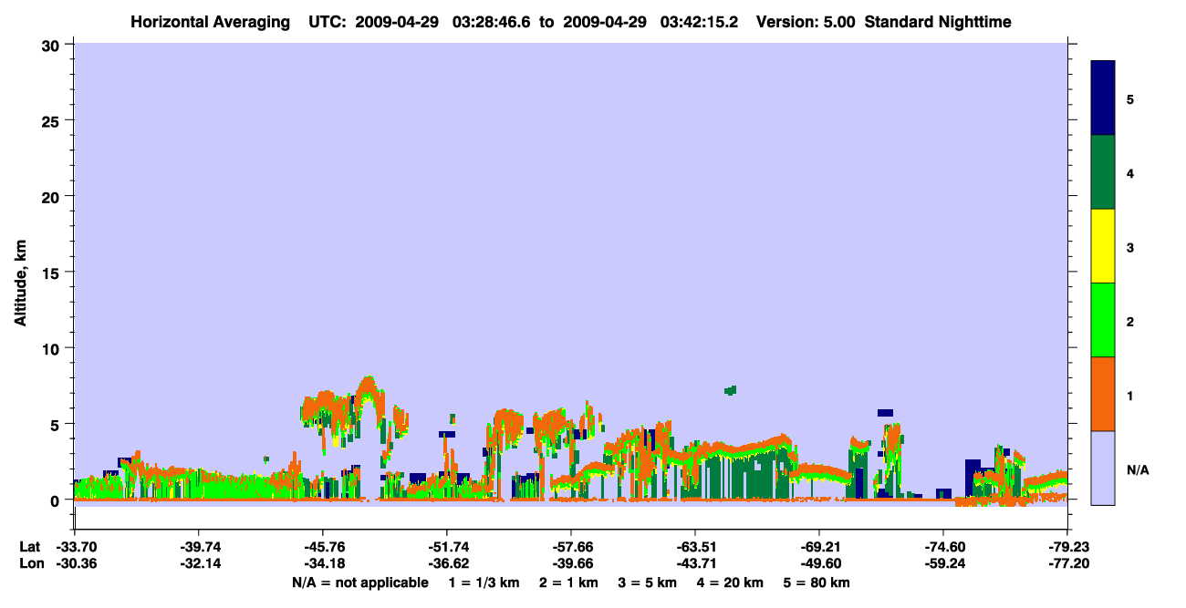
Task: Click latitude value -57.66
Action: point(571,547)
